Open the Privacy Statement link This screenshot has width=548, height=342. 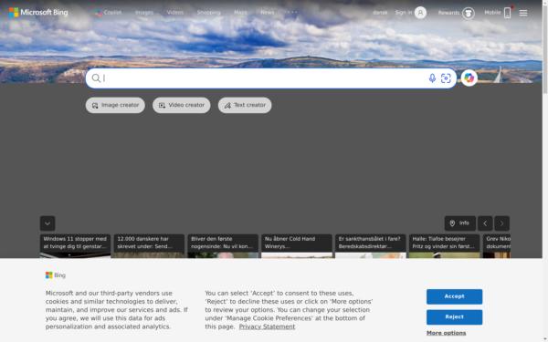pyautogui.click(x=267, y=326)
